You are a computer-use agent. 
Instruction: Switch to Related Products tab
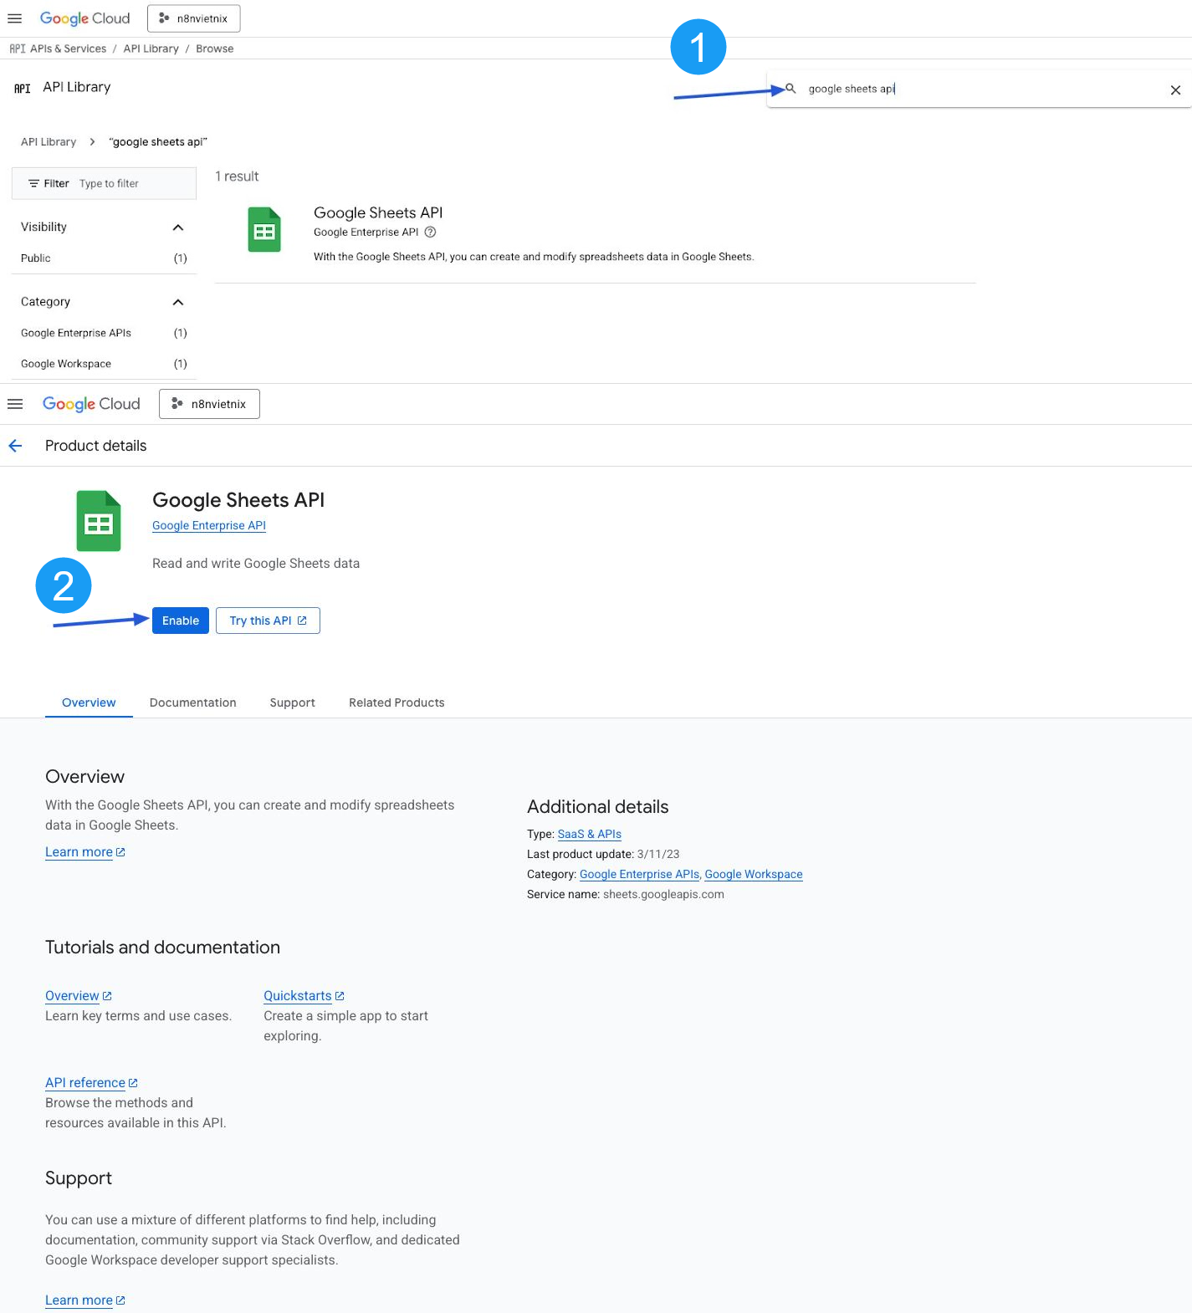click(x=396, y=702)
